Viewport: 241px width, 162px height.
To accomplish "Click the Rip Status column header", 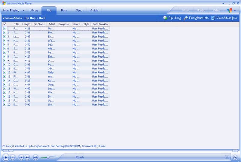I will 39,24.
